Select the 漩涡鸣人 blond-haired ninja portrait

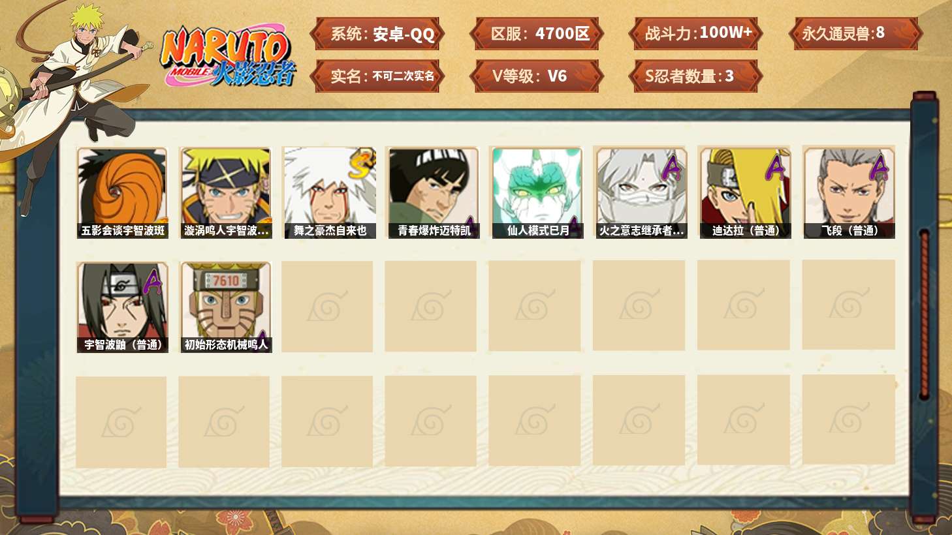[x=226, y=192]
